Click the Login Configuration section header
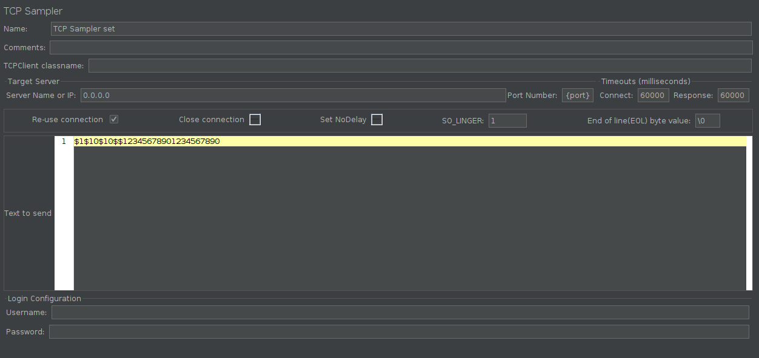Viewport: 759px width, 358px height. tap(44, 298)
